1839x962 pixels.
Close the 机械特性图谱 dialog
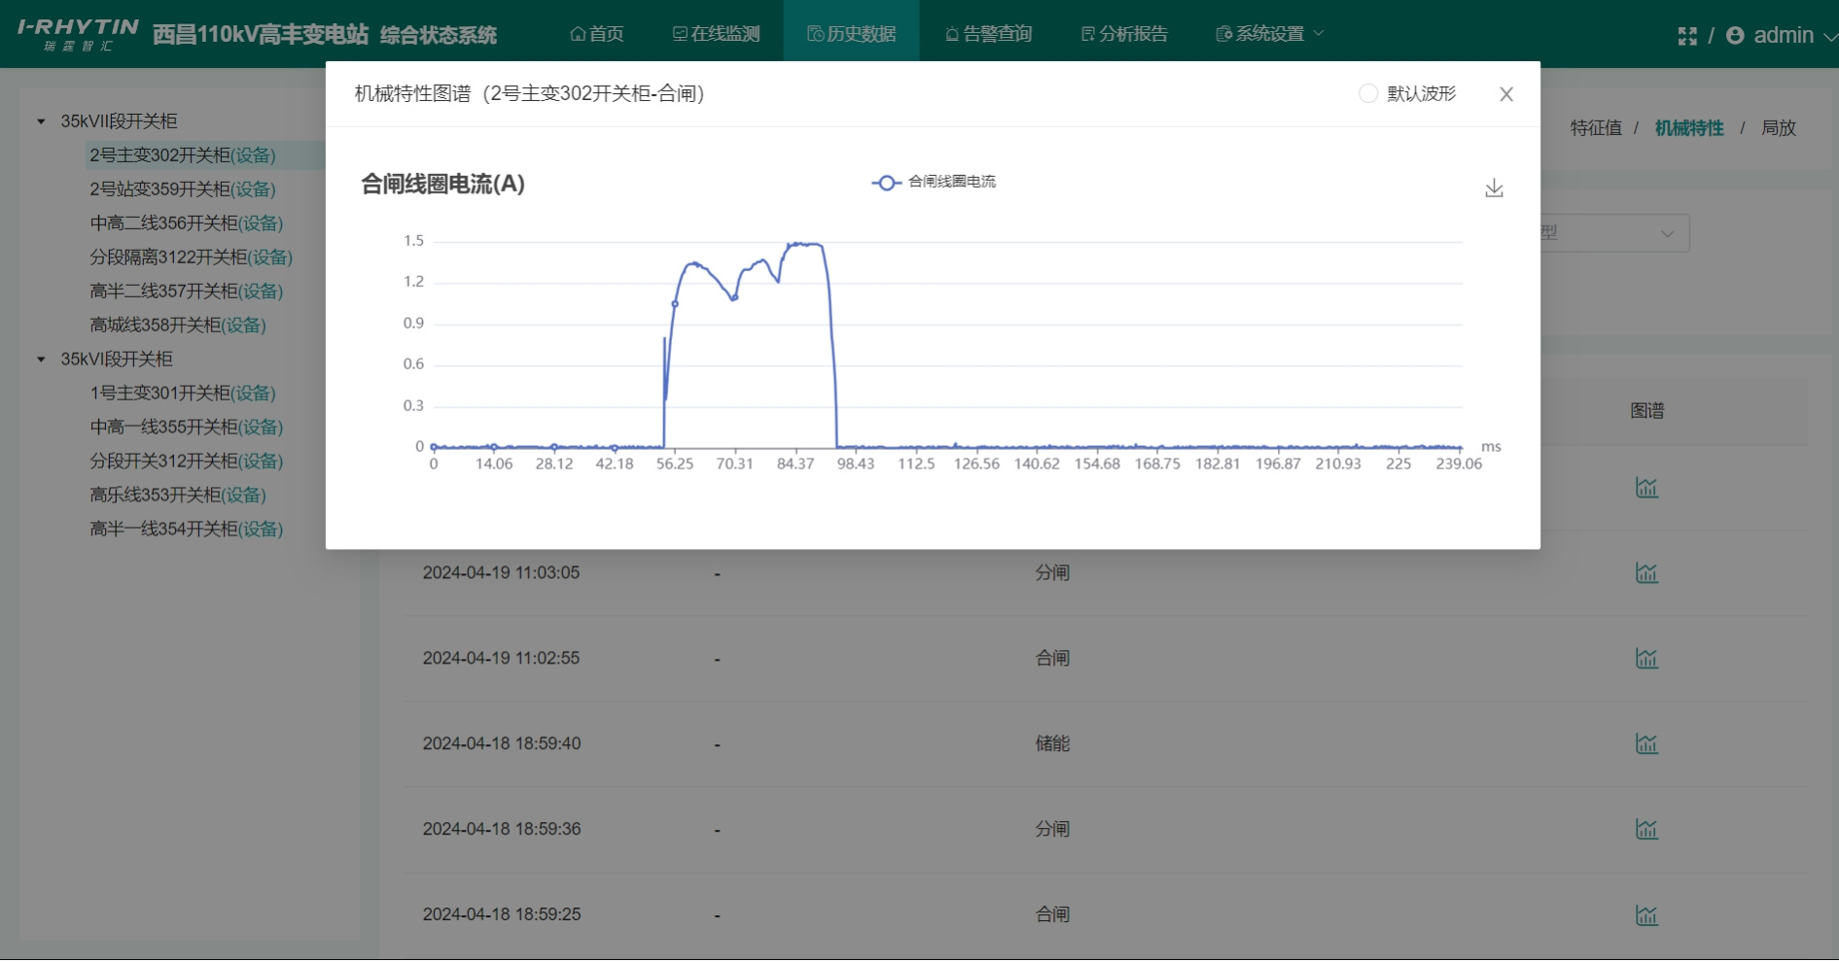1505,94
